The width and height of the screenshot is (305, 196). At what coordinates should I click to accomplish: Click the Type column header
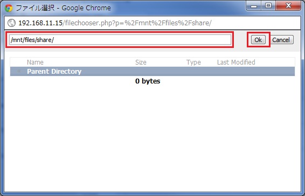(193, 62)
